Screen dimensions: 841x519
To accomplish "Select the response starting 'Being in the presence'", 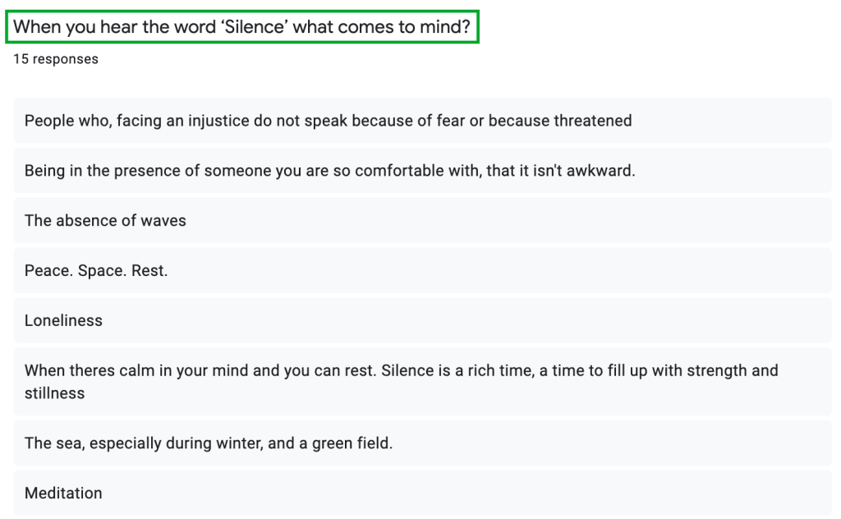I will click(x=329, y=171).
